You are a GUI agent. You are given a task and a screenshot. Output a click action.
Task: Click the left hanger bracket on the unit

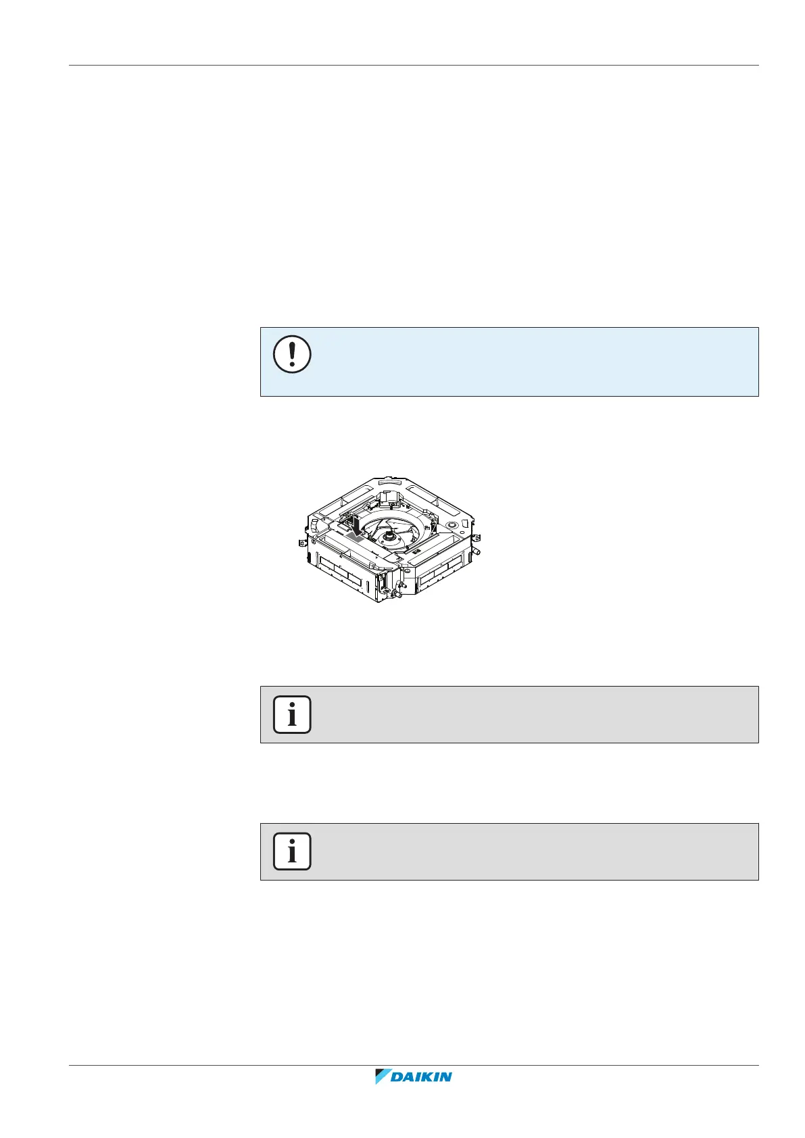(302, 543)
